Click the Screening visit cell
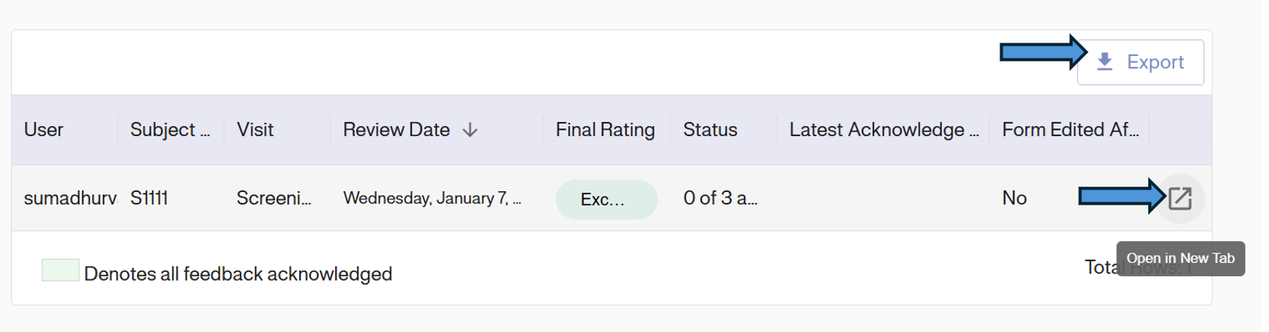Image resolution: width=1269 pixels, height=332 pixels. 273,198
